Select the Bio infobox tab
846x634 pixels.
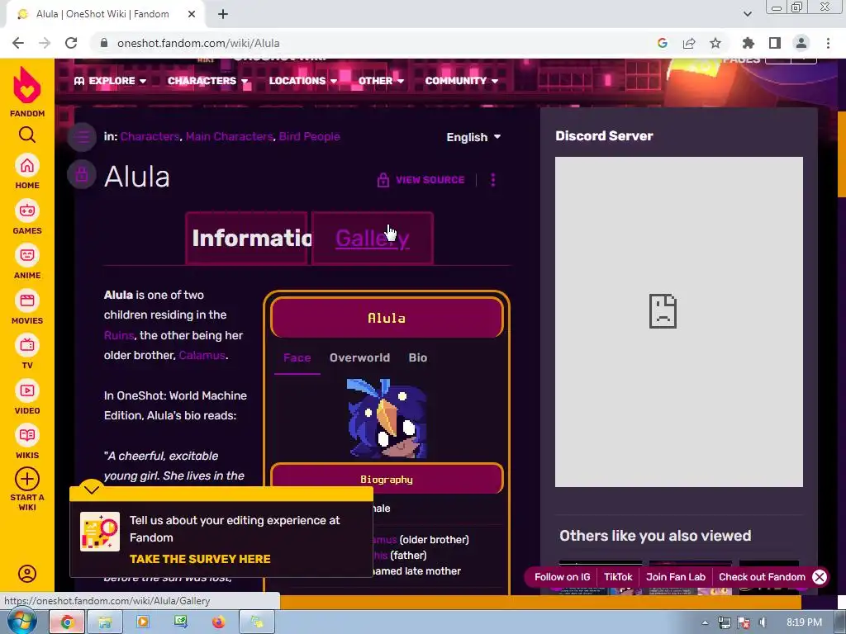[418, 358]
